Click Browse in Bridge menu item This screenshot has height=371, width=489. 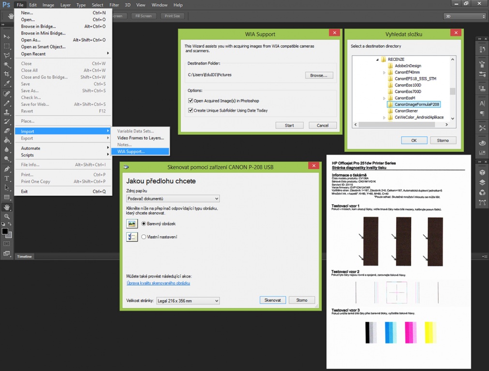coord(63,27)
